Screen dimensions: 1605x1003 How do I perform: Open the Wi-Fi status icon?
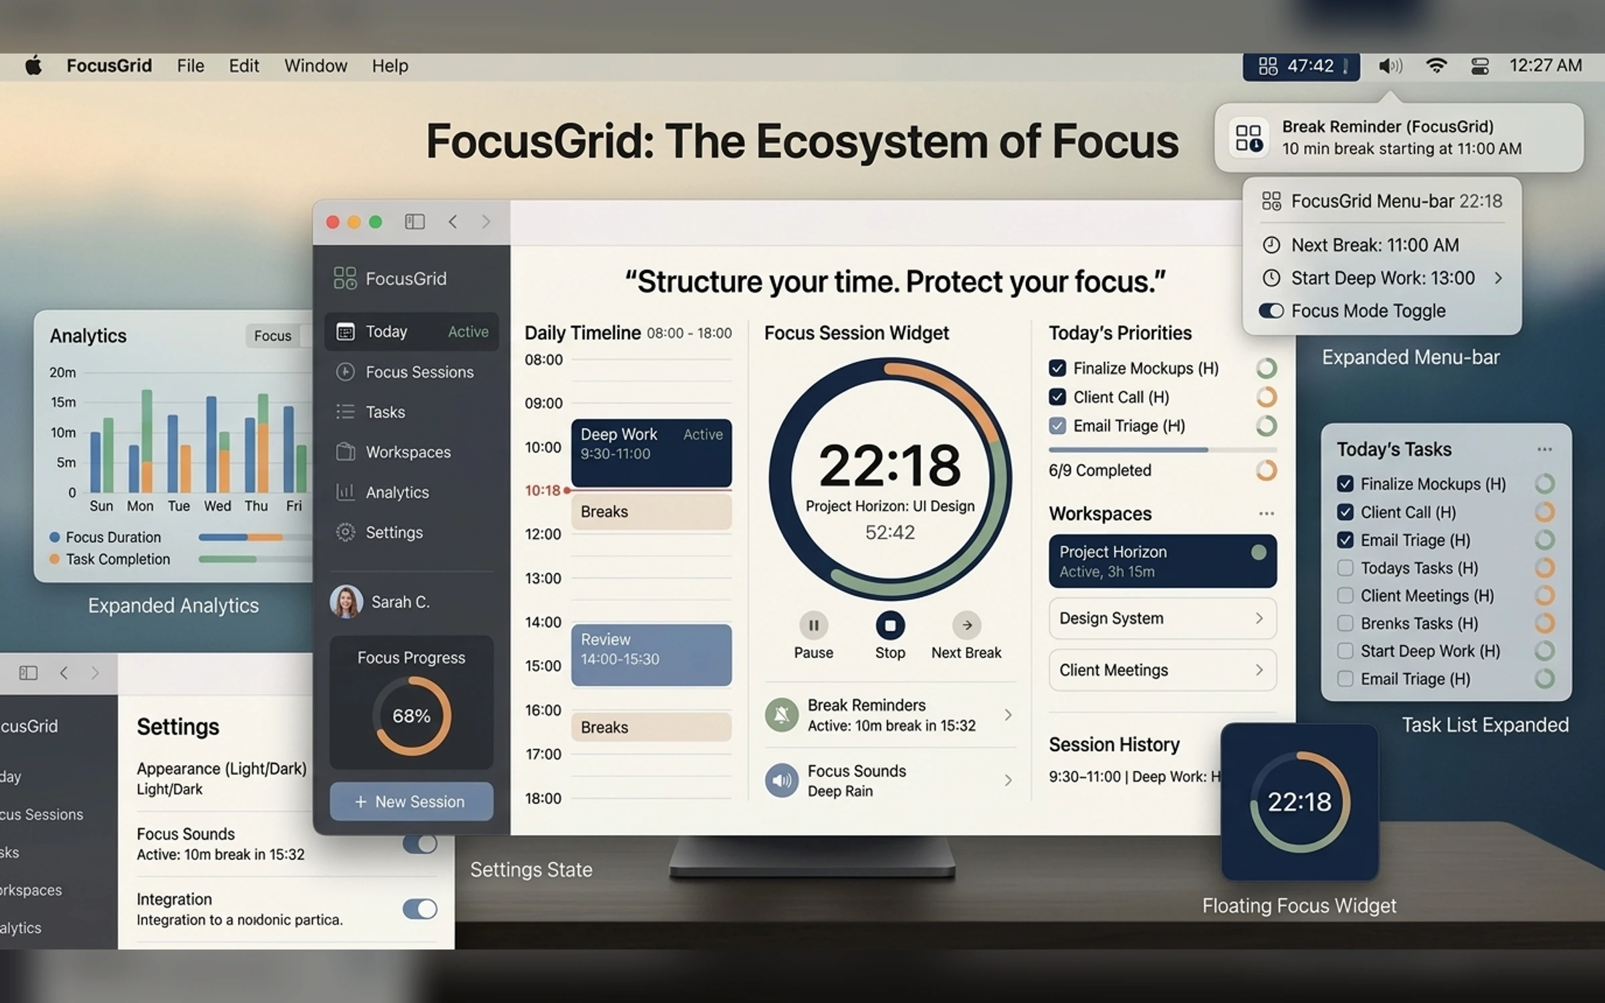[1436, 66]
